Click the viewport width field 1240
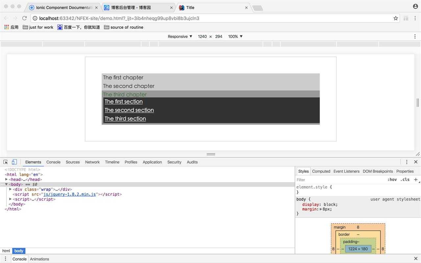Viewport: 421px width, 263px height. [202, 36]
